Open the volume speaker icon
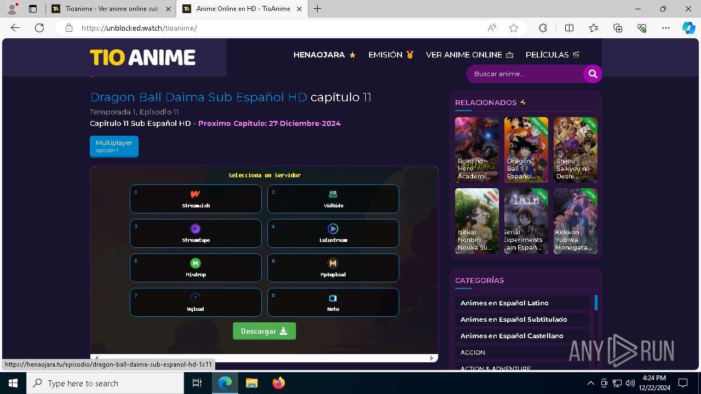The height and width of the screenshot is (394, 701). click(x=630, y=383)
